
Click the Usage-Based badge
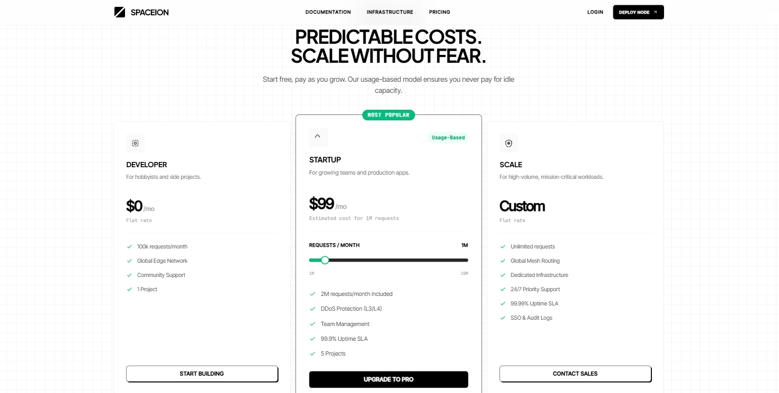coord(448,138)
